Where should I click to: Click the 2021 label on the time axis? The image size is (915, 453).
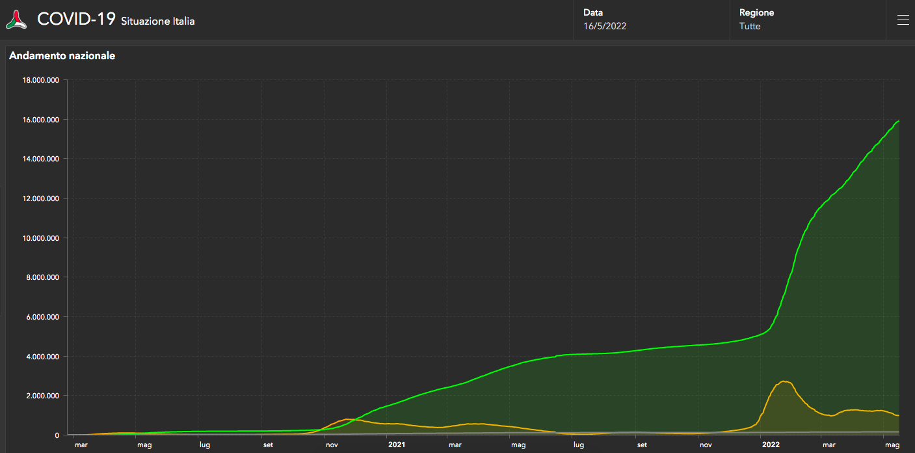point(397,445)
